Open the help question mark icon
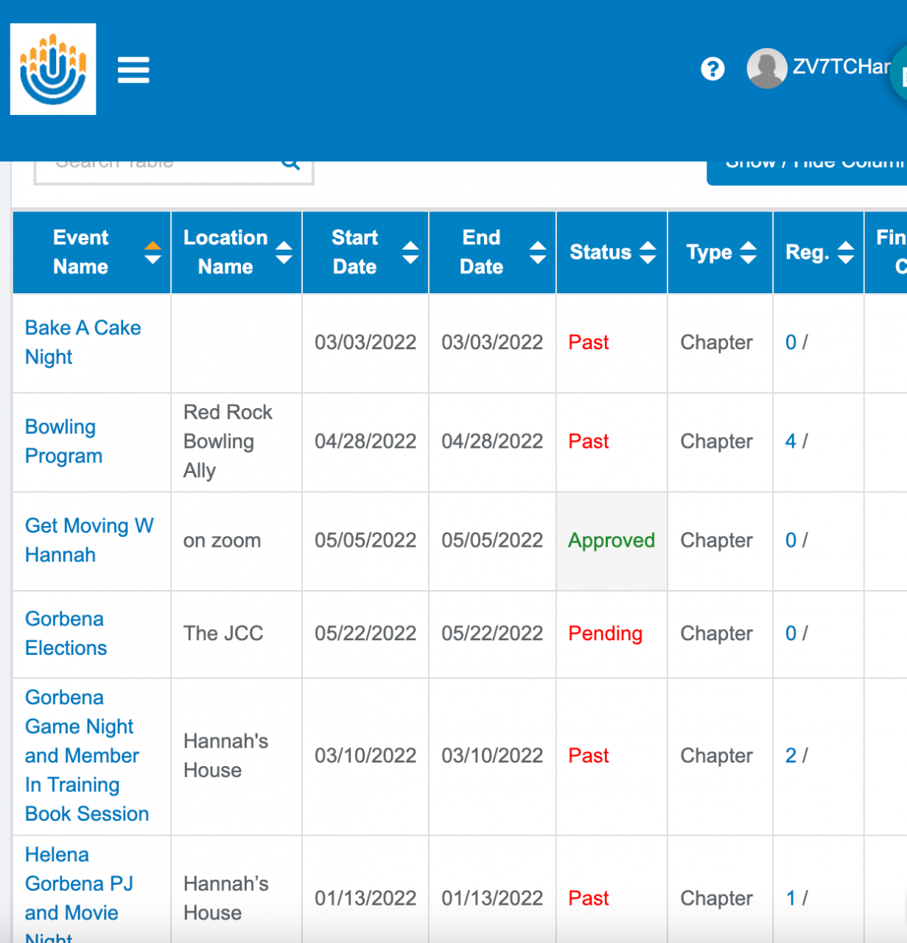 (x=712, y=69)
